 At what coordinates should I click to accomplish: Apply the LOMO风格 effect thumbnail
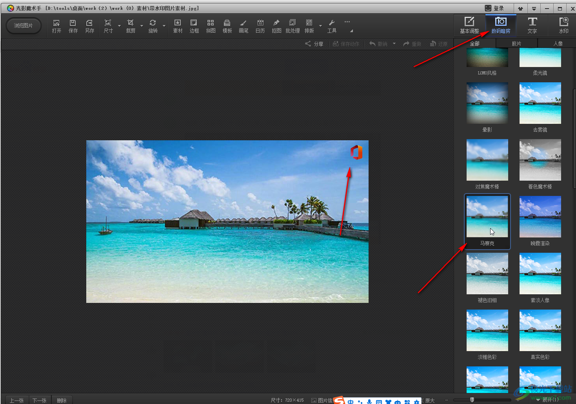point(487,58)
